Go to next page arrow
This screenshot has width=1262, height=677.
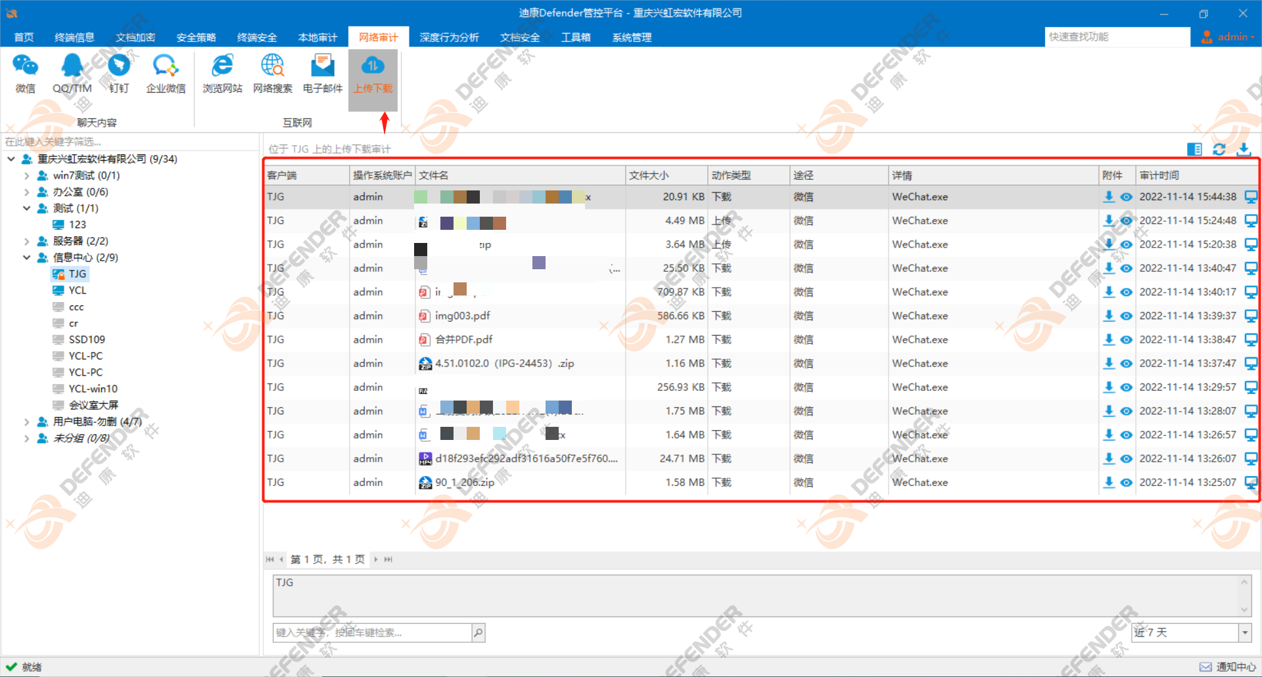click(376, 559)
